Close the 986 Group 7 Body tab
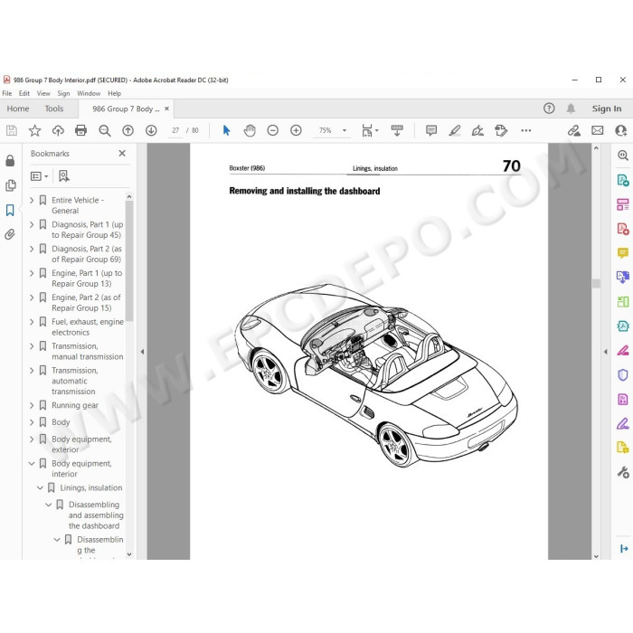Viewport: 633px width, 633px height. (x=166, y=109)
